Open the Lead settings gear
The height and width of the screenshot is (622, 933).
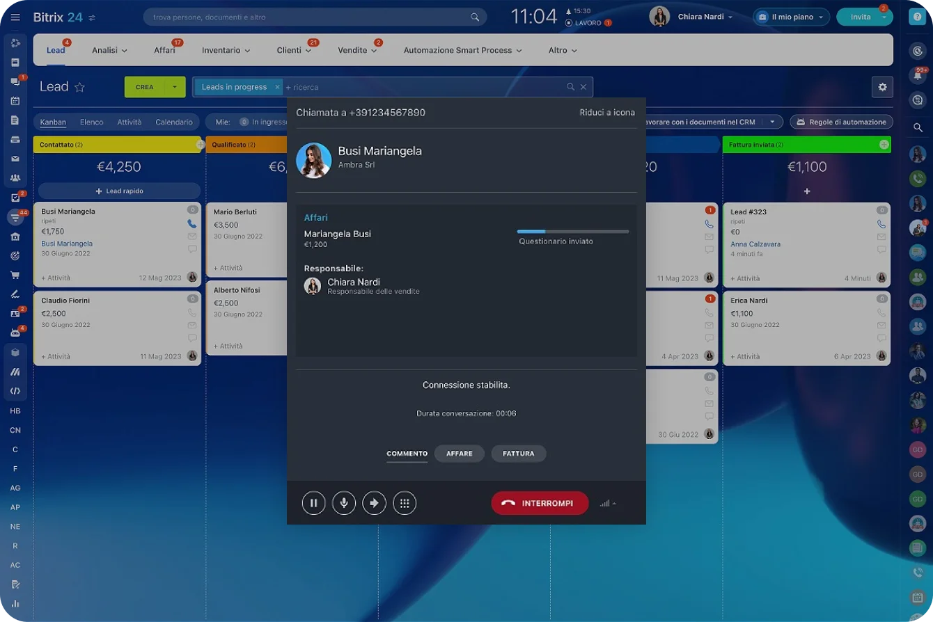(882, 87)
